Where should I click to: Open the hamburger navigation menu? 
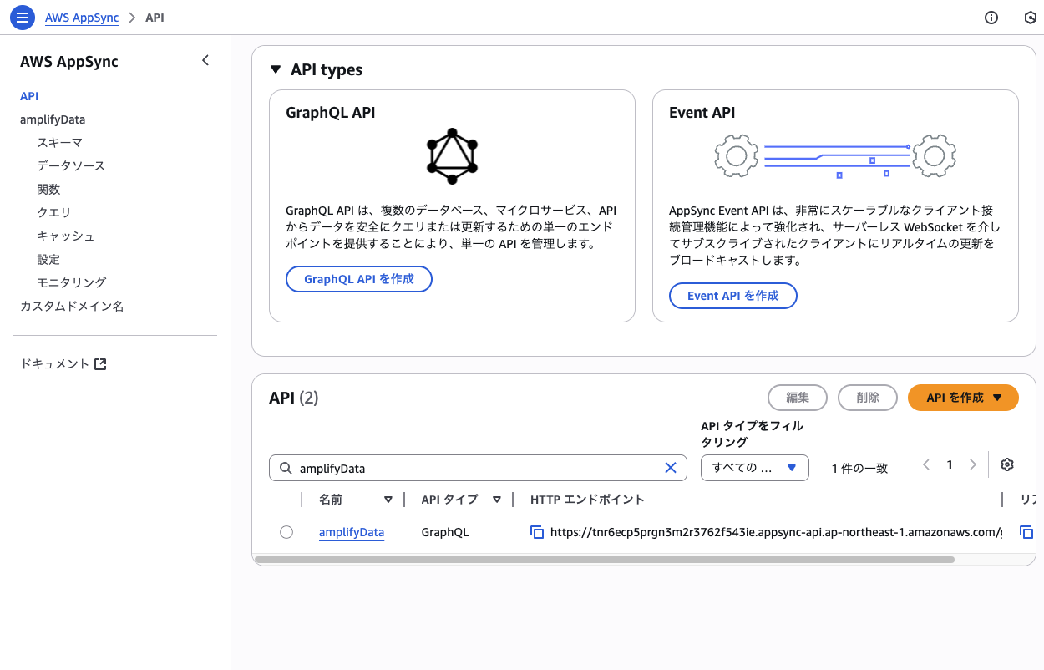23,18
